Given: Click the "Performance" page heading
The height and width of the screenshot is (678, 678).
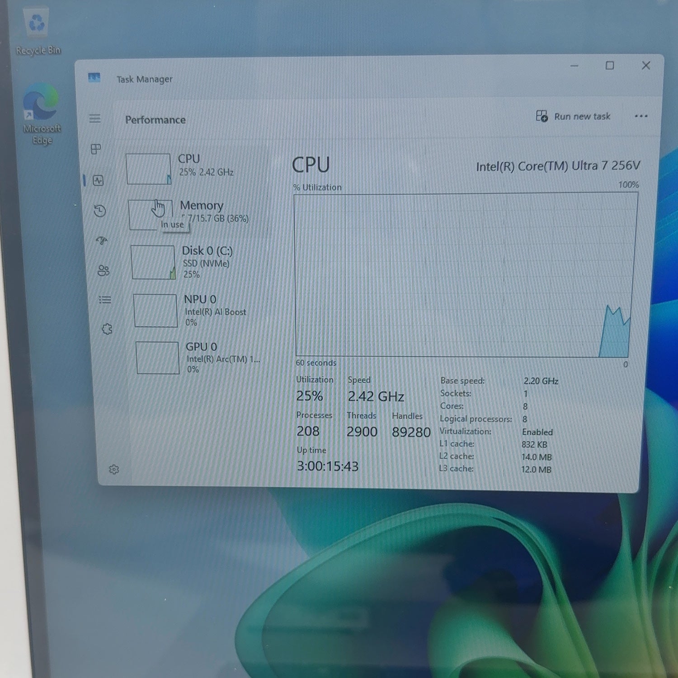Looking at the screenshot, I should tap(155, 120).
